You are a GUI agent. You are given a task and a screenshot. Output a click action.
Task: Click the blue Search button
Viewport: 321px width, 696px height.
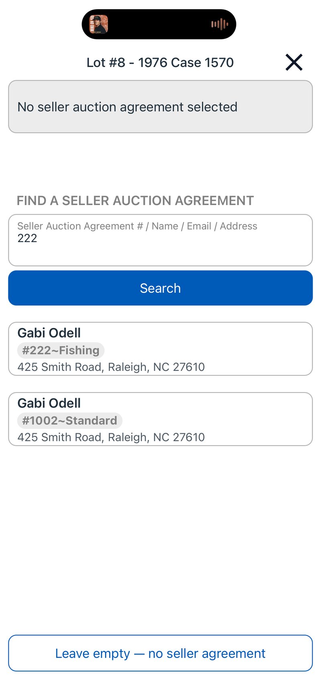(x=160, y=288)
